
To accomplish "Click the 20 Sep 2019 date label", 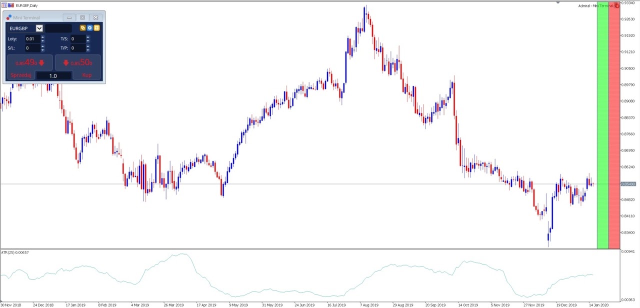I will click(434, 304).
